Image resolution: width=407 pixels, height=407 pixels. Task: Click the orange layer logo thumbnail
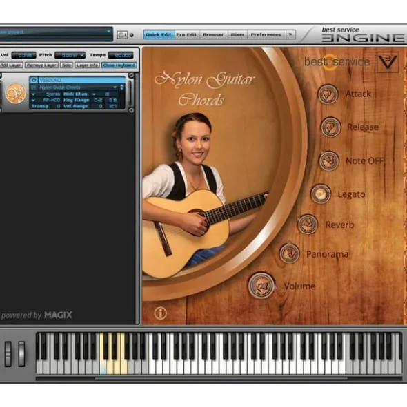click(x=16, y=94)
